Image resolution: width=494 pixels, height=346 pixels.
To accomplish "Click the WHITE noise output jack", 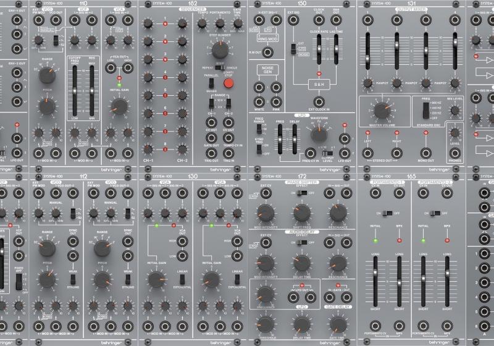I will 259,102.
